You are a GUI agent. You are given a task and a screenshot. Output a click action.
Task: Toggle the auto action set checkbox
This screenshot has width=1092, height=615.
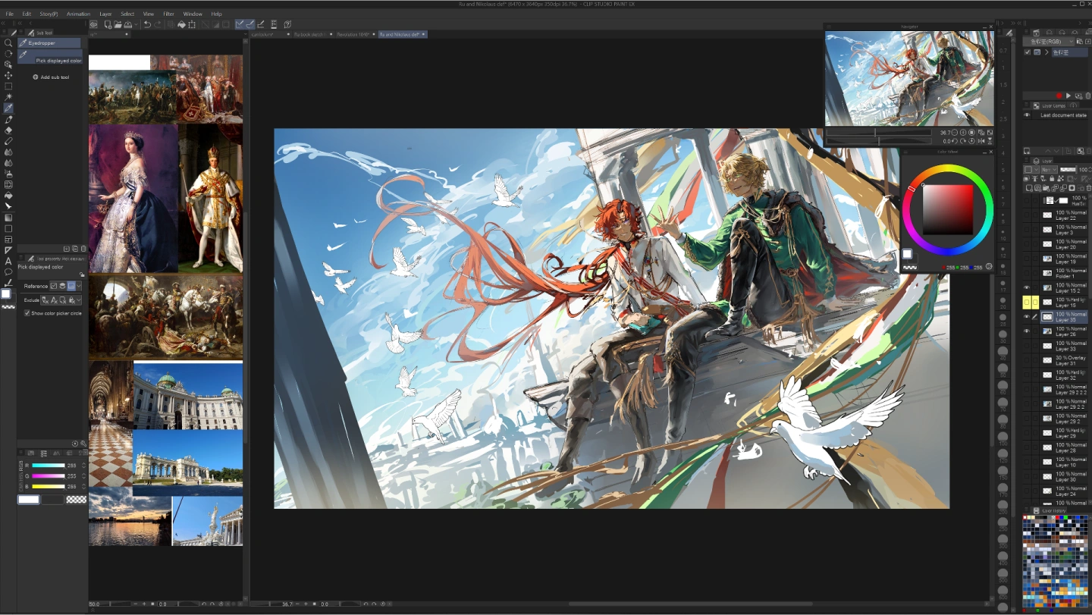(x=1028, y=52)
